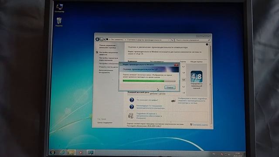Viewport: 279px width, 157px height.
Task: Click the search magnifier icon
Action: (x=209, y=40)
